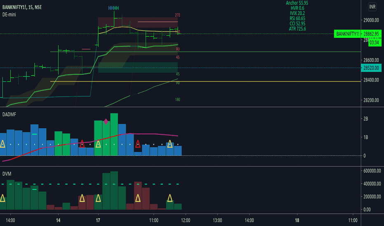The width and height of the screenshot is (384, 226).
Task: Click the Anchor 55.95 stat text
Action: point(297,3)
